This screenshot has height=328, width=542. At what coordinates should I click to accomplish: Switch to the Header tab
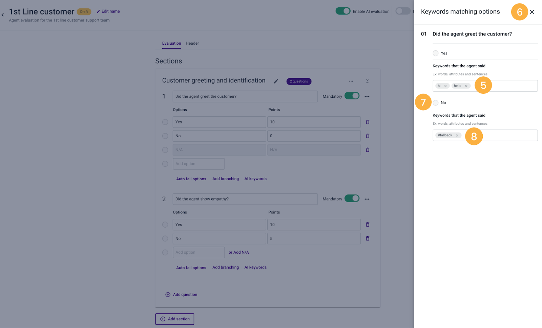[192, 43]
